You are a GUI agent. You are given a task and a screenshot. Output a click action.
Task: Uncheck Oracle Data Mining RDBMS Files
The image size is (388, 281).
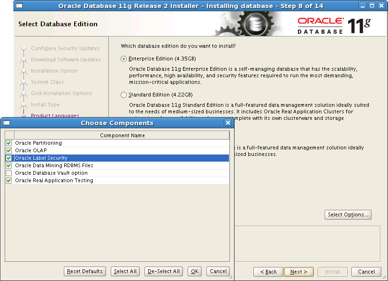point(9,165)
